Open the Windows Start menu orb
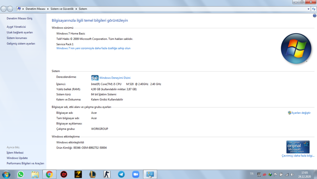 pyautogui.click(x=6, y=174)
